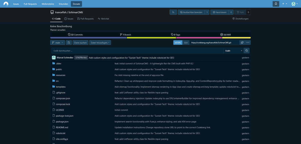Copy the repository clone URL
Viewport: 301px width, 144px height.
(242, 43)
